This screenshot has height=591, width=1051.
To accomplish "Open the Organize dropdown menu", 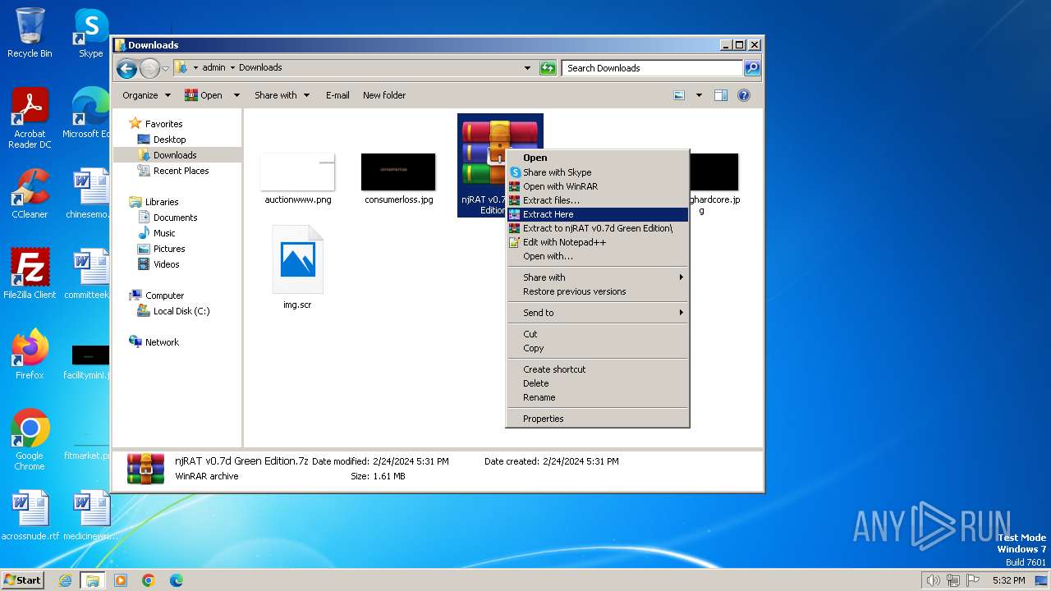I will click(146, 95).
